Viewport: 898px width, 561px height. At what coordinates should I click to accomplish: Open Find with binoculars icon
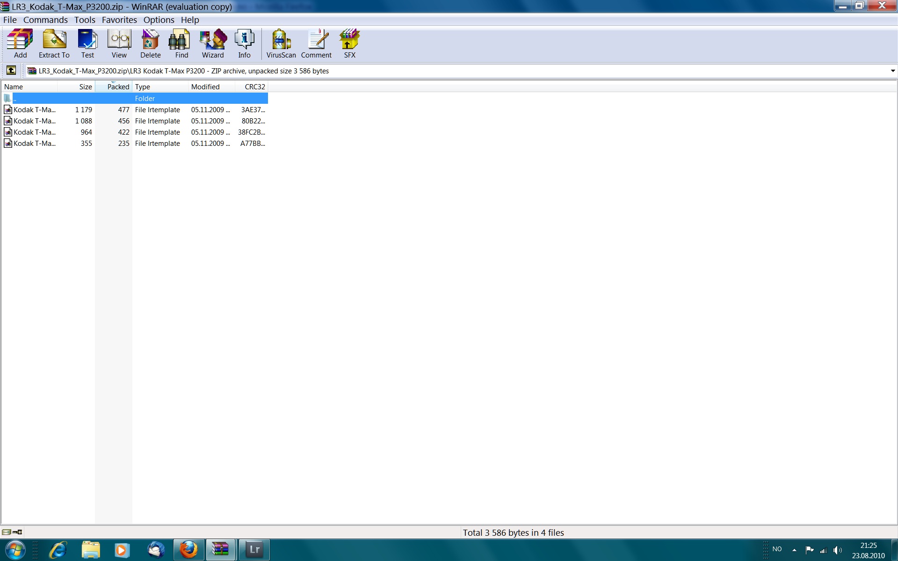[x=181, y=43]
